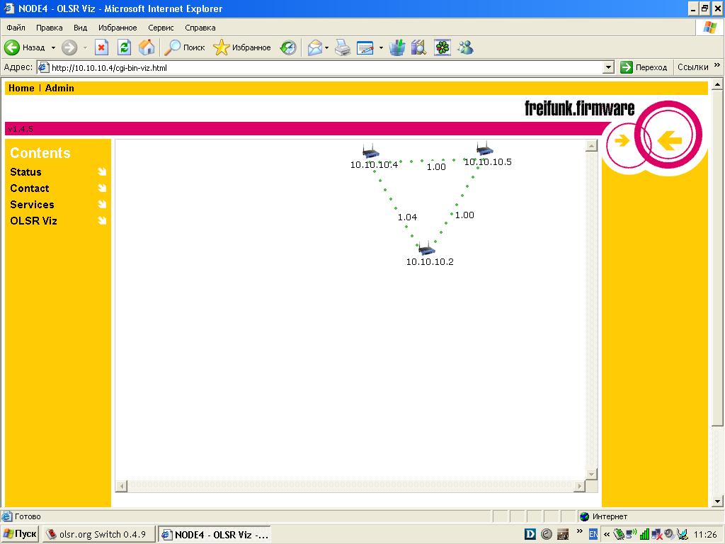
Task: Click the disconnected network tray icon
Action: tap(656, 534)
